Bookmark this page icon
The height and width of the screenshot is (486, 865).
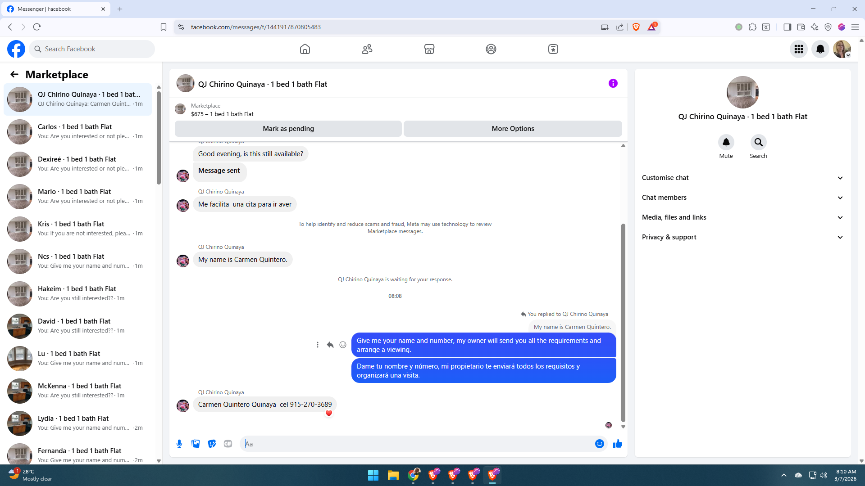164,27
